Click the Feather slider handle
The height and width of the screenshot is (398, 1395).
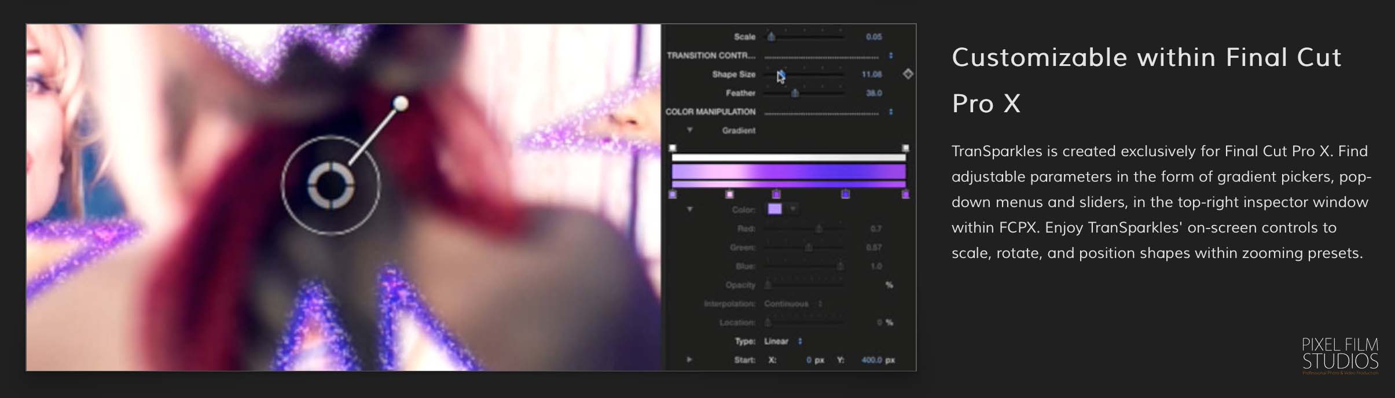coord(795,93)
